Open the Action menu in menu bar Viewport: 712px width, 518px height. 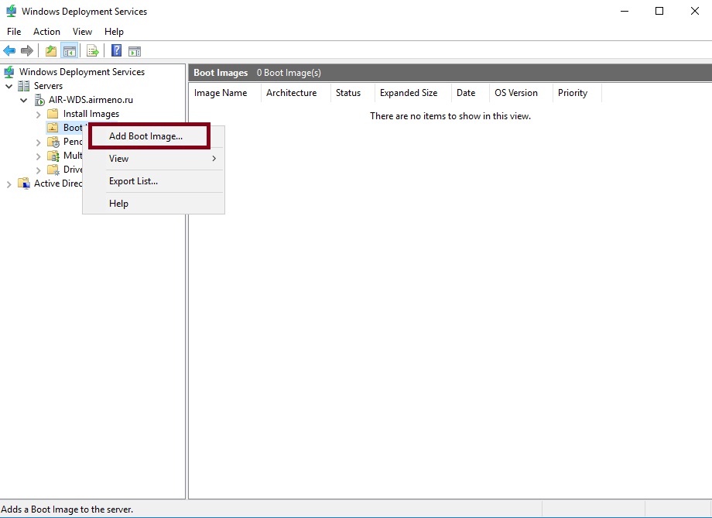point(46,32)
